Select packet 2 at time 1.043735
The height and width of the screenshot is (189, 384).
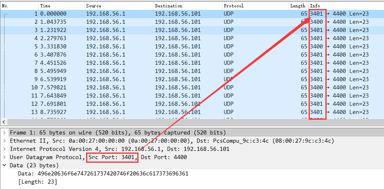192,22
